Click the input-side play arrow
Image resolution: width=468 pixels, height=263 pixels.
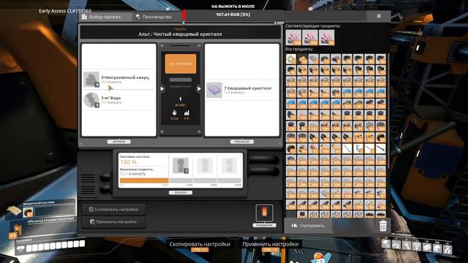click(x=162, y=88)
